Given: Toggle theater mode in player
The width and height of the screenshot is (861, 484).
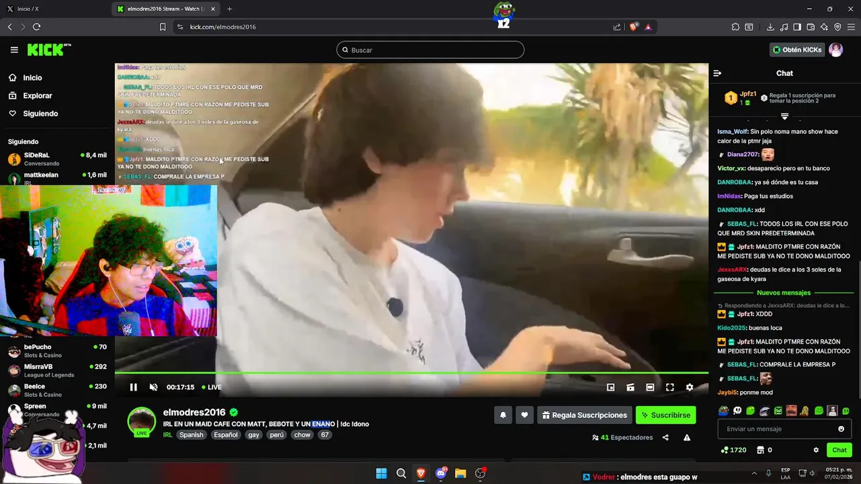Looking at the screenshot, I should point(650,387).
